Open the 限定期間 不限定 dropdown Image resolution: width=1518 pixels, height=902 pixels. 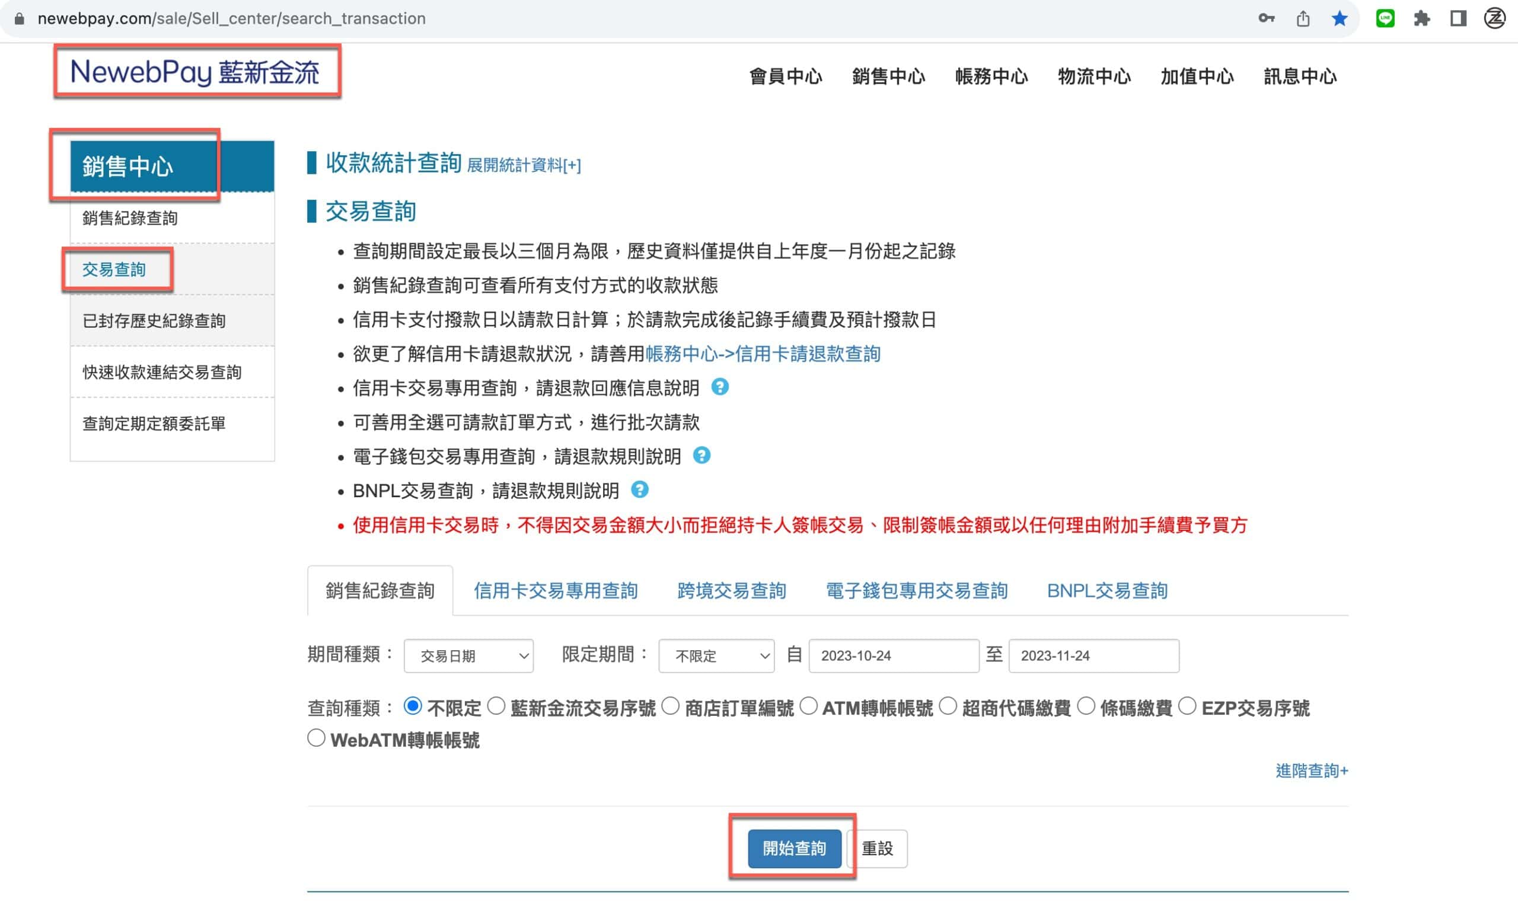(716, 656)
